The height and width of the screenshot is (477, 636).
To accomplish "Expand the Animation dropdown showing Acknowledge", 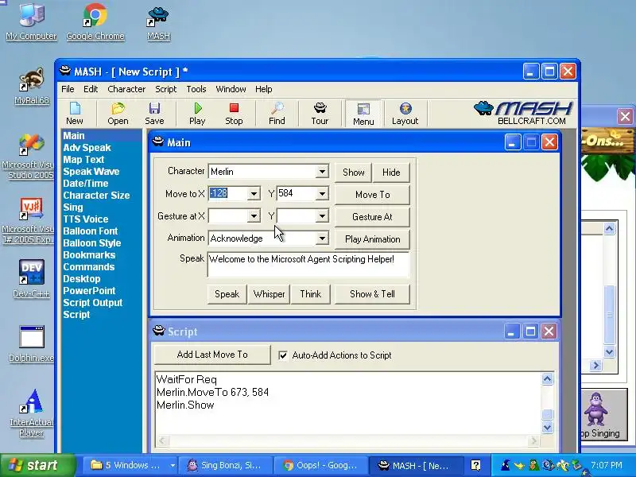I will coord(322,238).
